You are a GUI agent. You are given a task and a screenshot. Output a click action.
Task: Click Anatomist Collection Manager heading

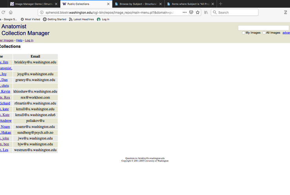(25, 30)
